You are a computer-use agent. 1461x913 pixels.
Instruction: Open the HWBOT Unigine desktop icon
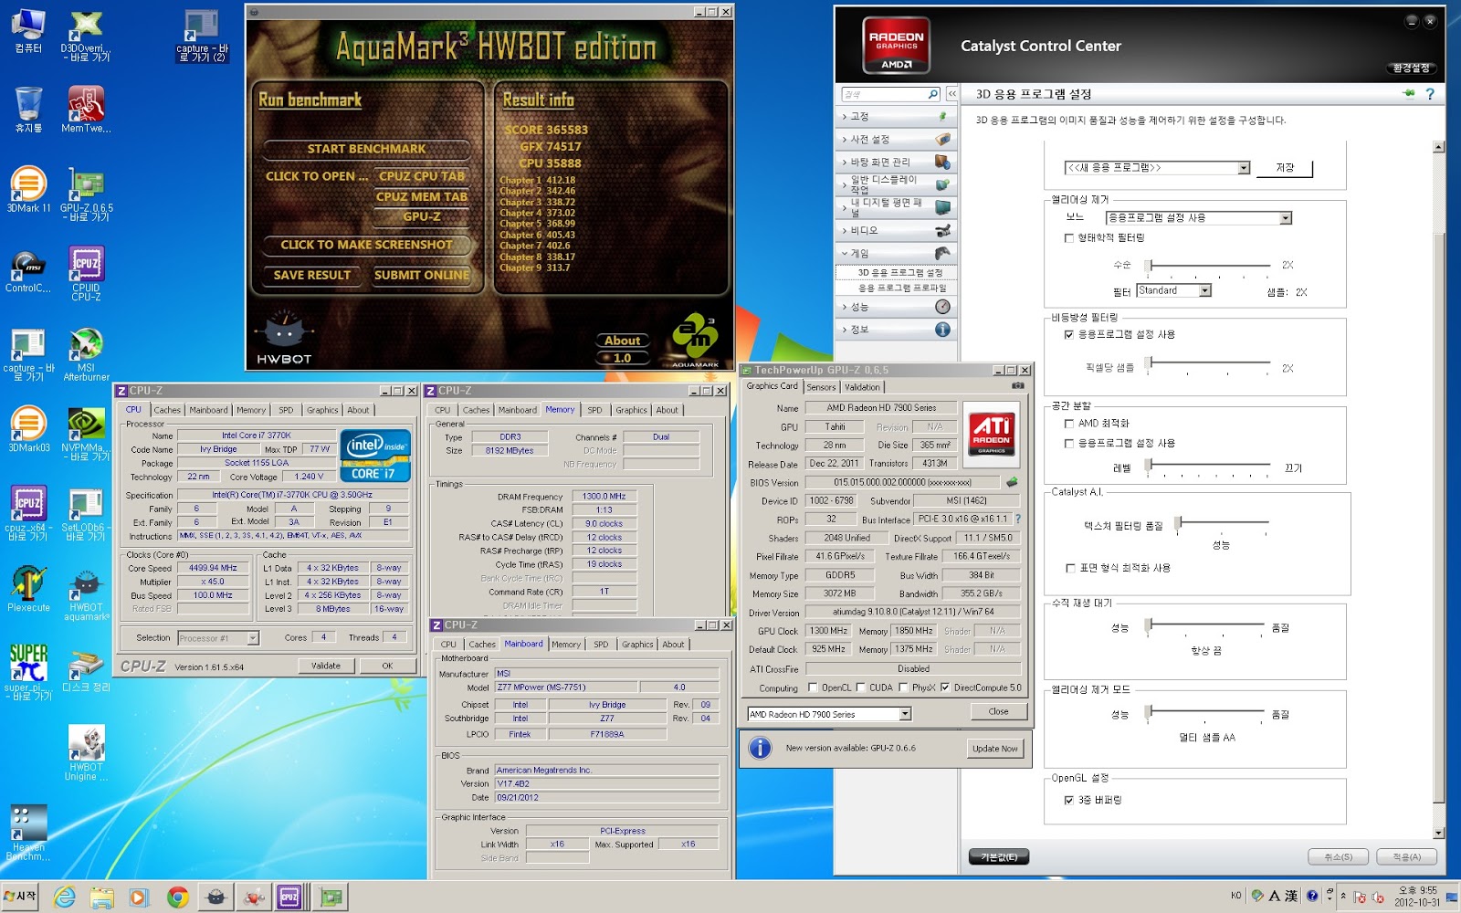pos(86,753)
